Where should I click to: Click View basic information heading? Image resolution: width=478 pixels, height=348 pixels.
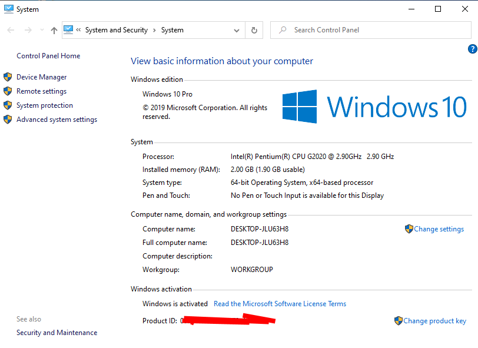click(222, 61)
